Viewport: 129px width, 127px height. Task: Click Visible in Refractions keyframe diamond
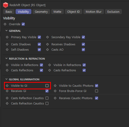pos(50,65)
